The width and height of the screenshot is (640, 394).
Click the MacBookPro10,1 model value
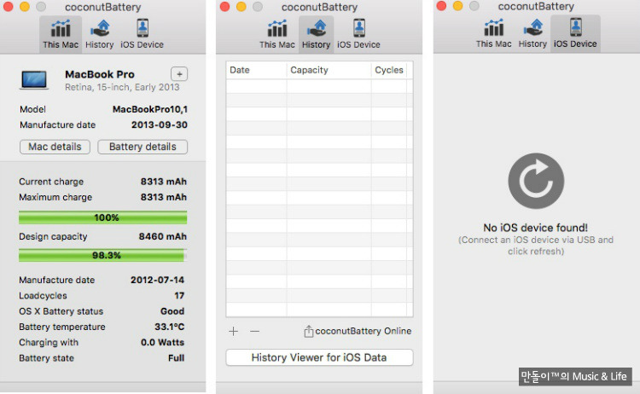150,109
